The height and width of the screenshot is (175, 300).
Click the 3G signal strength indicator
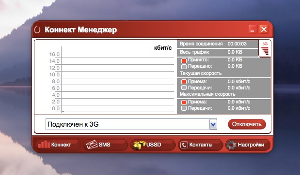(265, 49)
